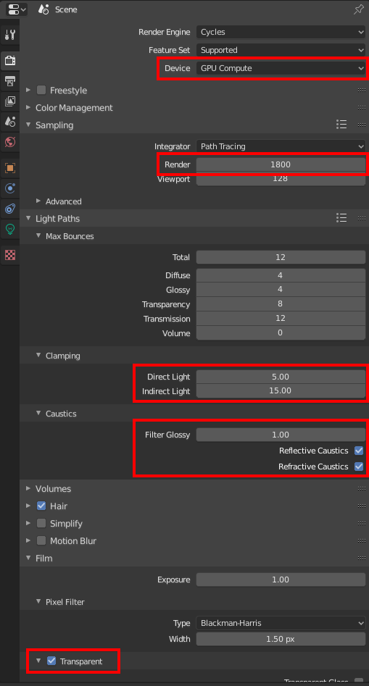369x686 pixels.
Task: Toggle Refractive Caustics checkbox
Action: coord(359,467)
